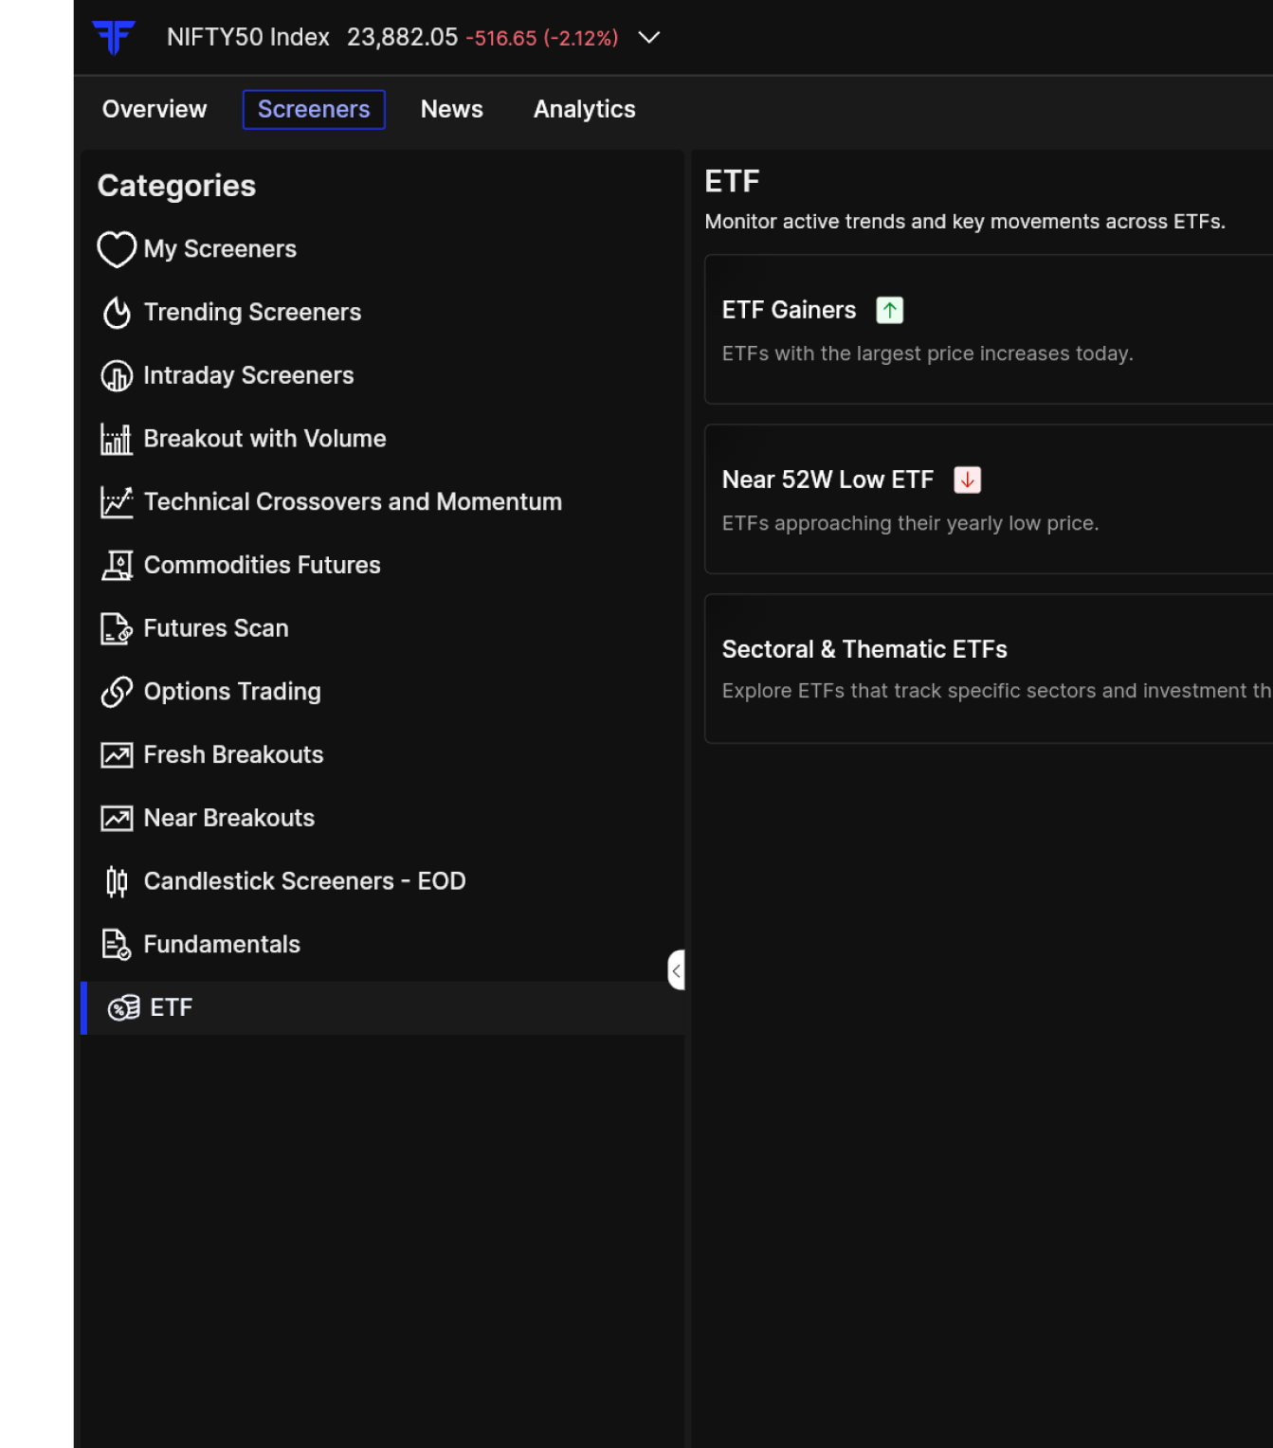Click the NIFTY50 Index value 23,882.05

(402, 38)
